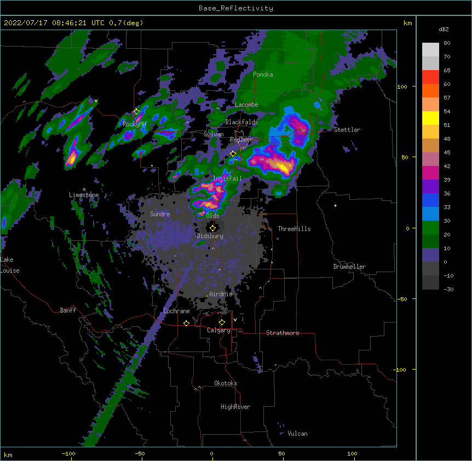The height and width of the screenshot is (461, 472).
Task: Click the Strathmore city label
Action: pyautogui.click(x=283, y=333)
